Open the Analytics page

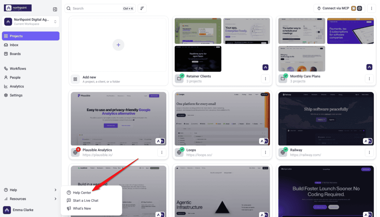click(x=17, y=86)
